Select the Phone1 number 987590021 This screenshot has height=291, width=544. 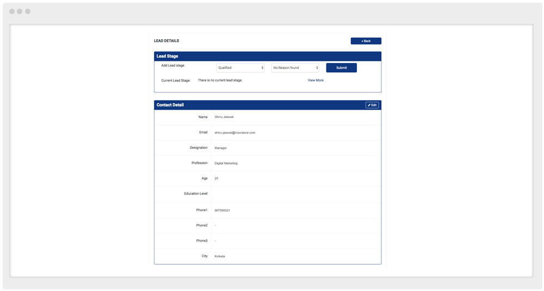coord(222,210)
